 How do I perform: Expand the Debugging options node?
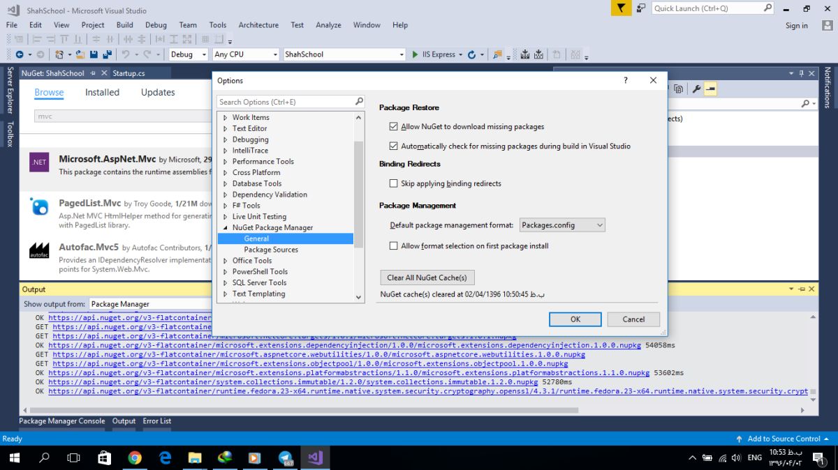click(x=225, y=139)
